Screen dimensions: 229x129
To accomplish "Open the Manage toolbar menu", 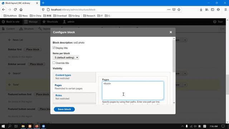I will click(31, 22).
